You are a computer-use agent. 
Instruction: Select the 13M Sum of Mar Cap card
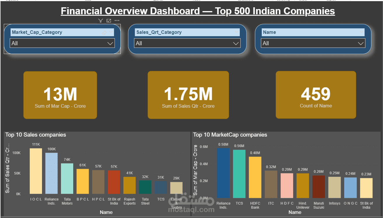point(60,95)
